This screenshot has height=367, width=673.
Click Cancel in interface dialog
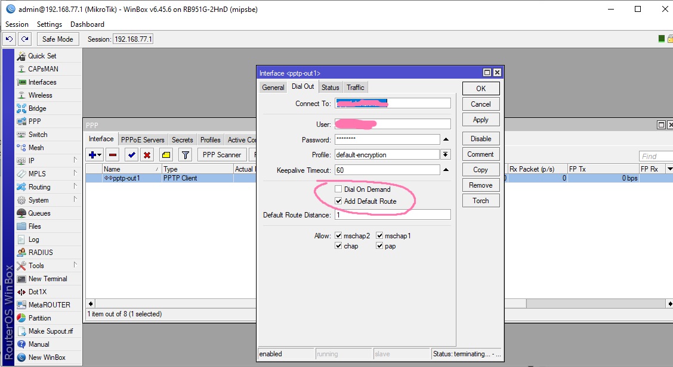[x=481, y=104]
